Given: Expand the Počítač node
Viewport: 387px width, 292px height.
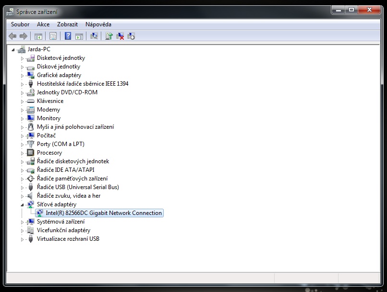Looking at the screenshot, I should [x=22, y=136].
